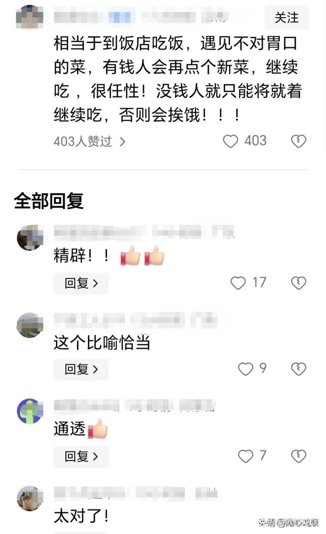
Task: Reply to the 这个比喻恰当 comment
Action: (81, 369)
